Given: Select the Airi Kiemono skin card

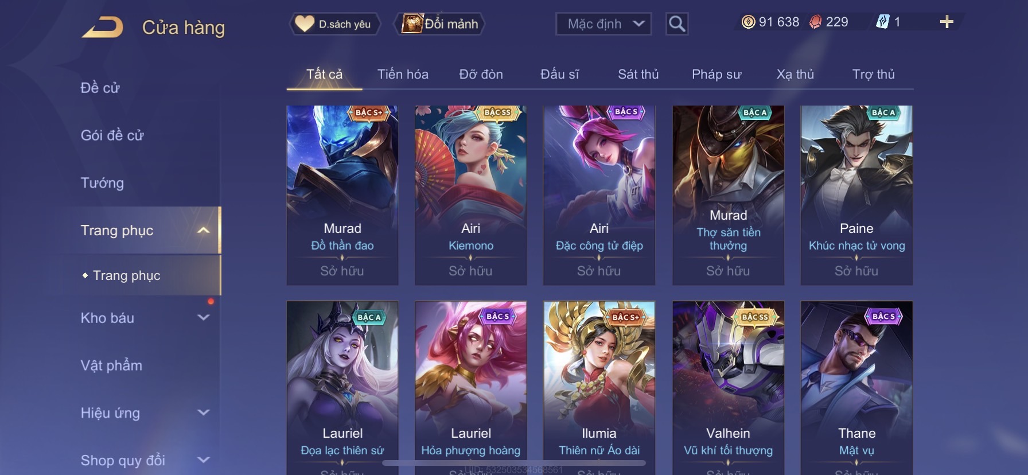Looking at the screenshot, I should [470, 195].
